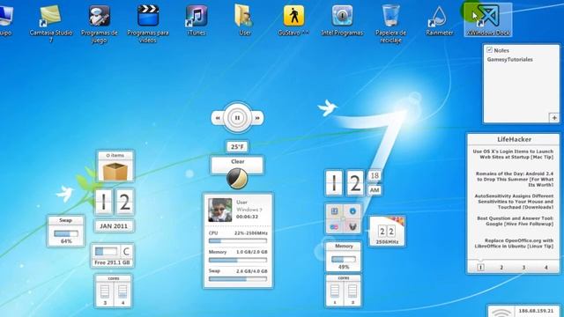Click the 00:06:32 uptime value

(x=247, y=217)
